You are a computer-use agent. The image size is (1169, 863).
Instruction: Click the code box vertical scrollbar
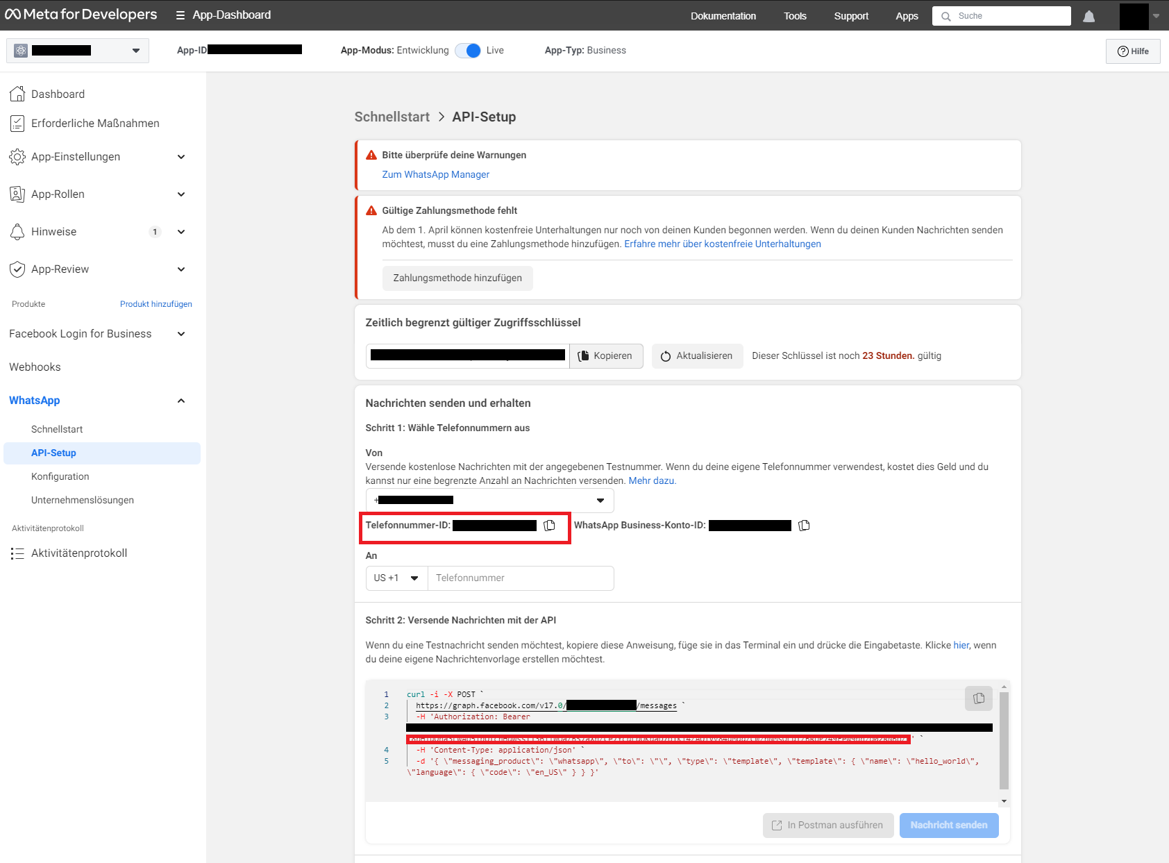coord(1004,740)
